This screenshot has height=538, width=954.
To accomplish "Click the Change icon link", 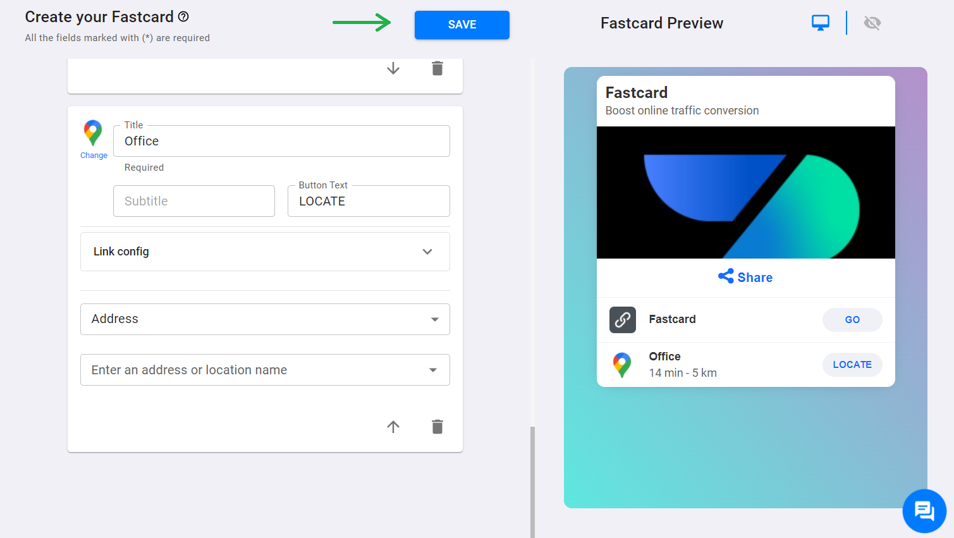I will 94,156.
